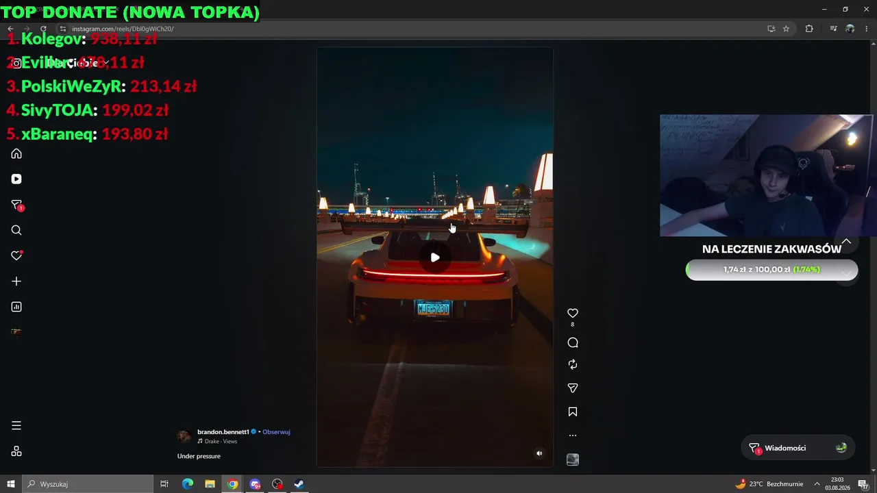Play the paused reel

coord(435,257)
